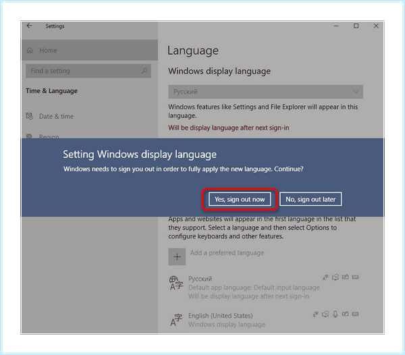Viewport: 405px width, 355px height.
Task: Click the chevron on the Русский dropdown
Action: coord(356,92)
